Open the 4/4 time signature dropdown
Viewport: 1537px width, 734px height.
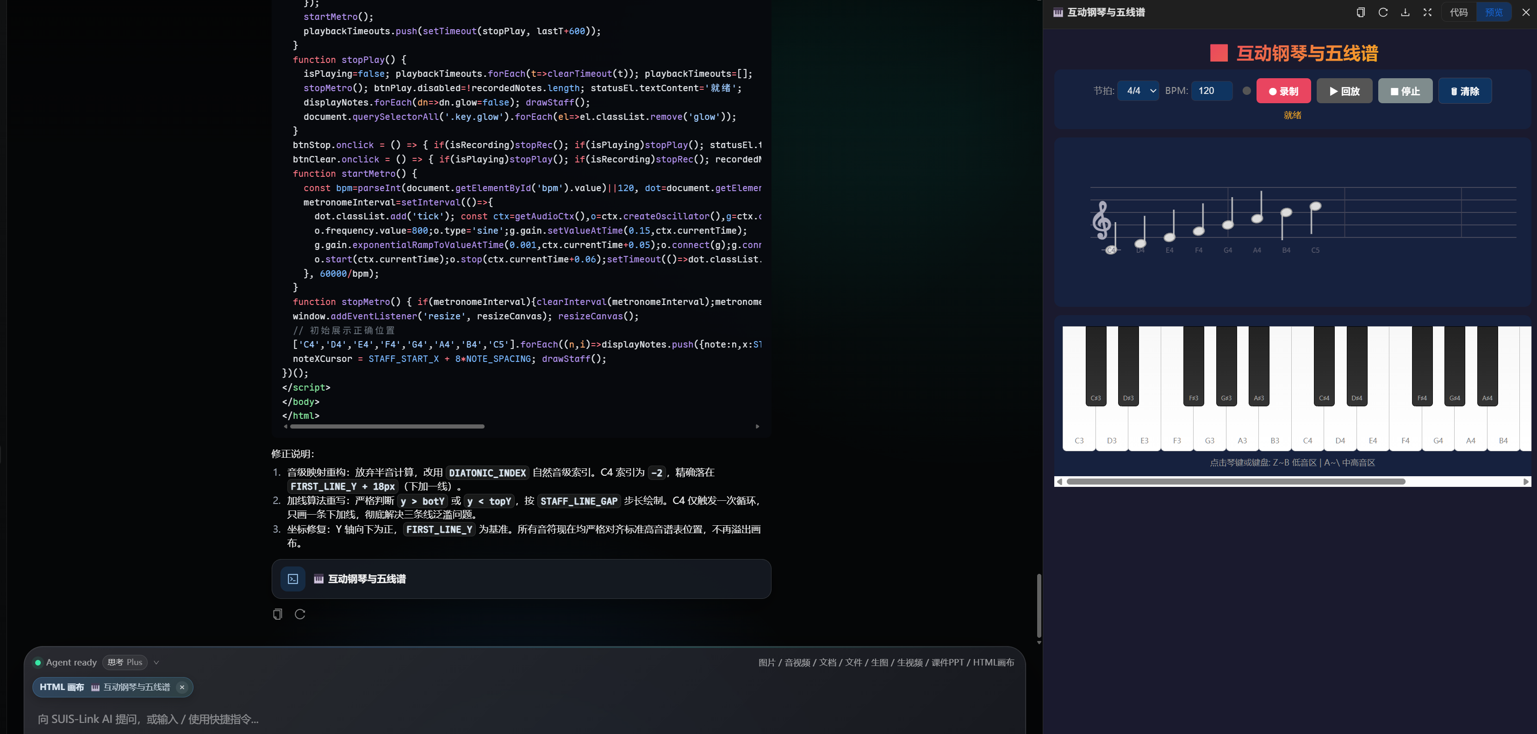click(x=1138, y=91)
